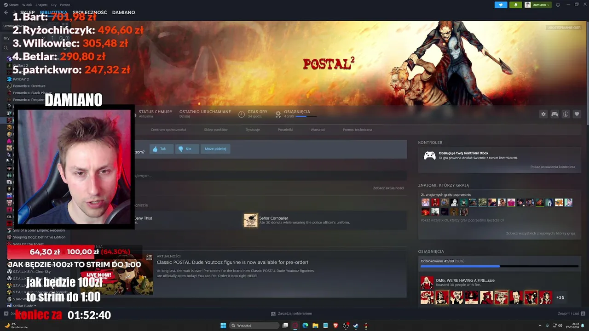Select Penumbra: Overture in the library
Image resolution: width=589 pixels, height=331 pixels.
(29, 86)
